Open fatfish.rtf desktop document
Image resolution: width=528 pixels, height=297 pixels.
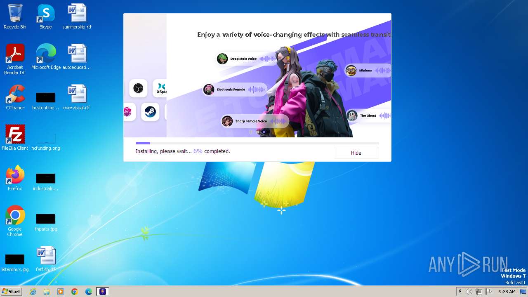tap(46, 259)
